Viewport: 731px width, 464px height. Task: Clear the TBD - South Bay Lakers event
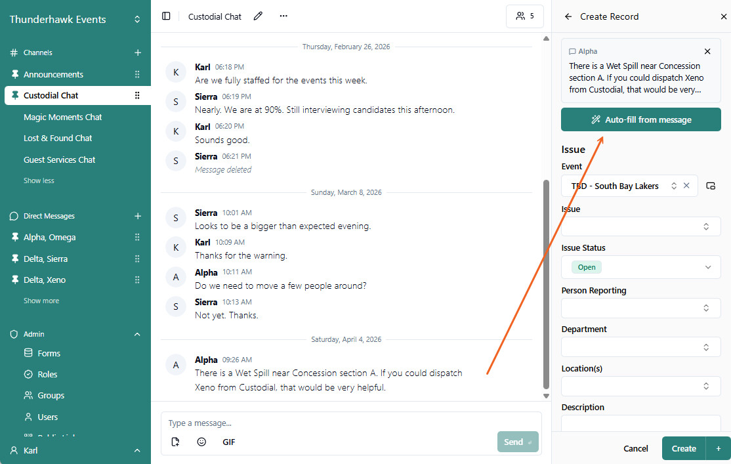click(686, 186)
